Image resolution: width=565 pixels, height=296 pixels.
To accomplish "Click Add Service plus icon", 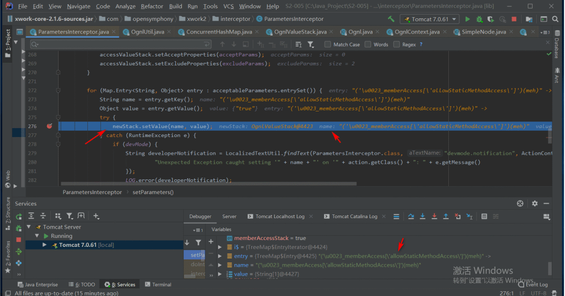I will (96, 216).
